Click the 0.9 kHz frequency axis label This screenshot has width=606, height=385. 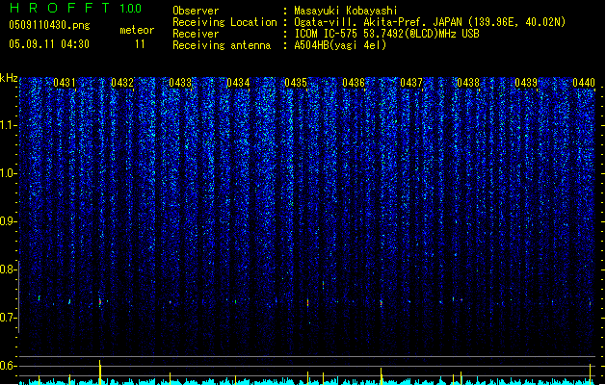click(8, 221)
